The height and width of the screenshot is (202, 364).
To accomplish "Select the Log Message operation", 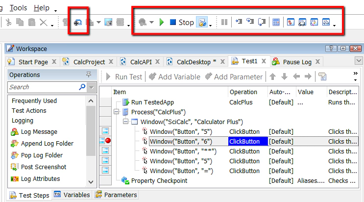I will [34, 132].
